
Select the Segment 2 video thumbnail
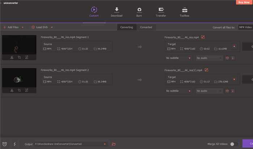coord(19,77)
